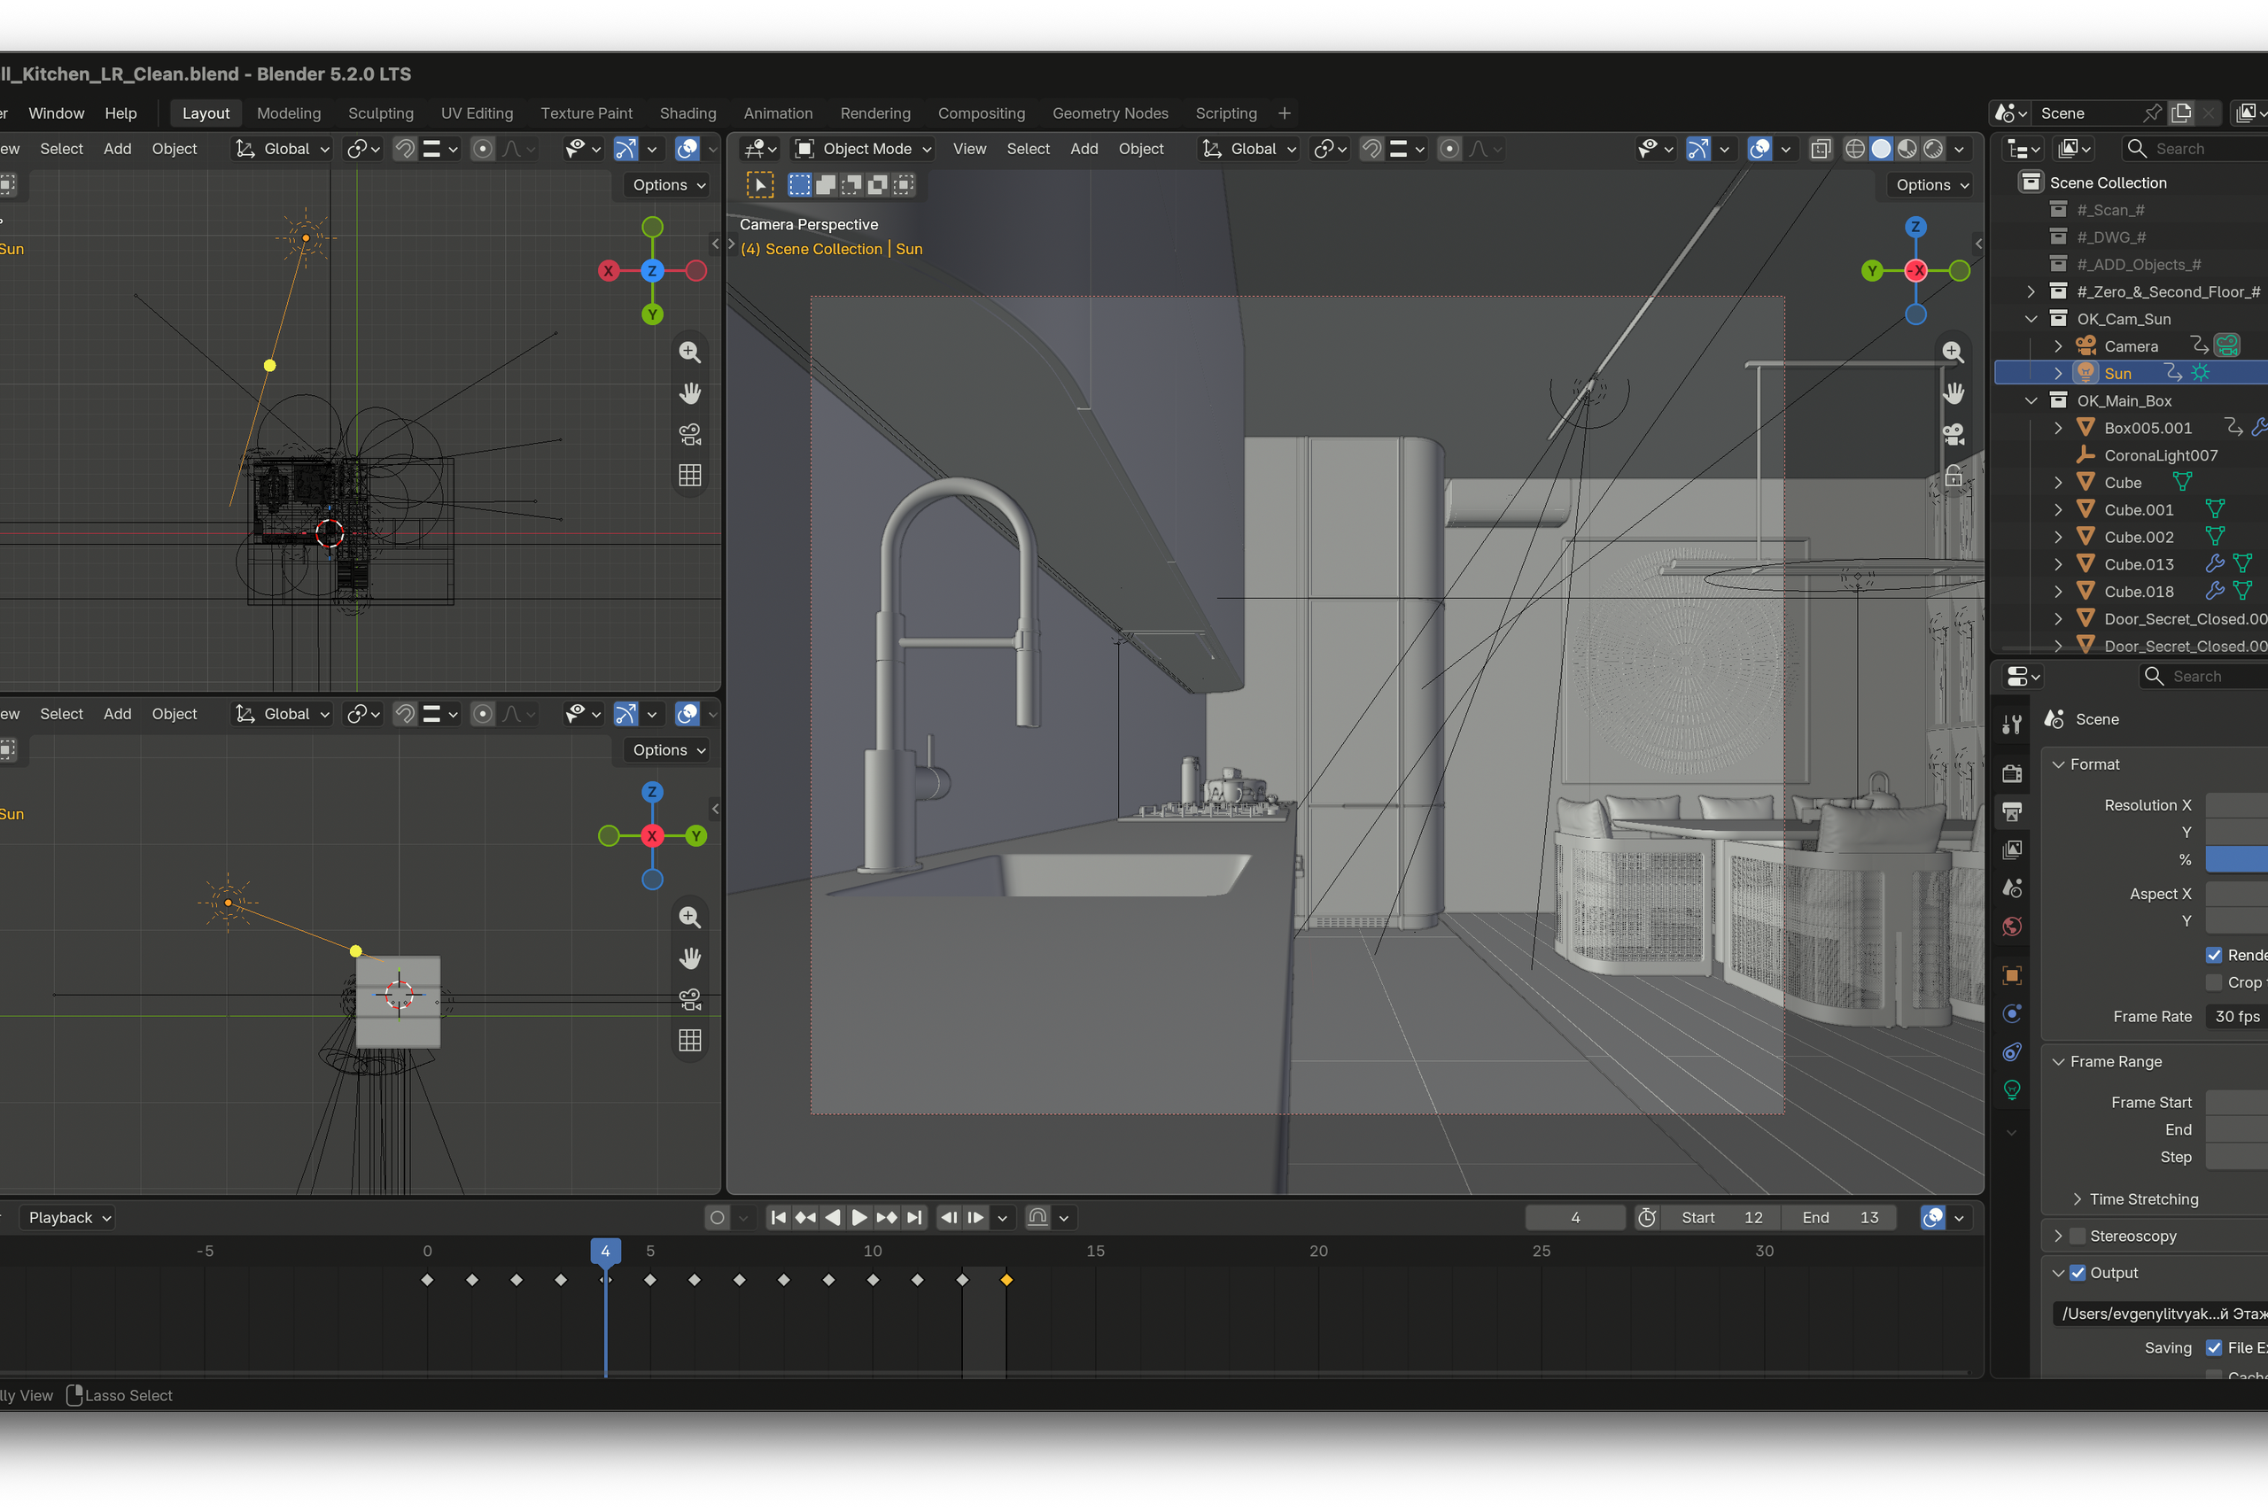
Task: Expand #_Zero_&_Second_Floor_# collection
Action: pyautogui.click(x=2031, y=291)
